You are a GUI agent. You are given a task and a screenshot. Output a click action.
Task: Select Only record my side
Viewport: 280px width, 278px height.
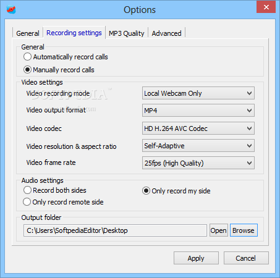tap(176, 191)
